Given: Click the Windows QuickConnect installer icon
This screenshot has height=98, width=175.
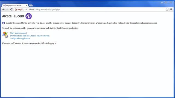Looking at the screenshot, I should point(5,35).
